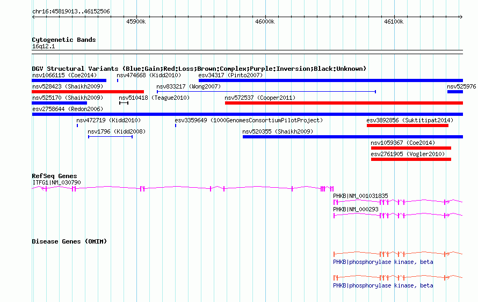Viewport: 478px width, 302px height.
Task: Click the full-width blue esv2758644 bar
Action: click(248, 114)
